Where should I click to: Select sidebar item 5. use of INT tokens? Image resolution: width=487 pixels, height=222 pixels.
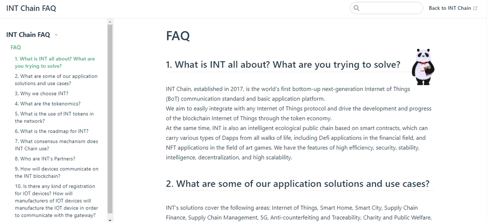(54, 117)
